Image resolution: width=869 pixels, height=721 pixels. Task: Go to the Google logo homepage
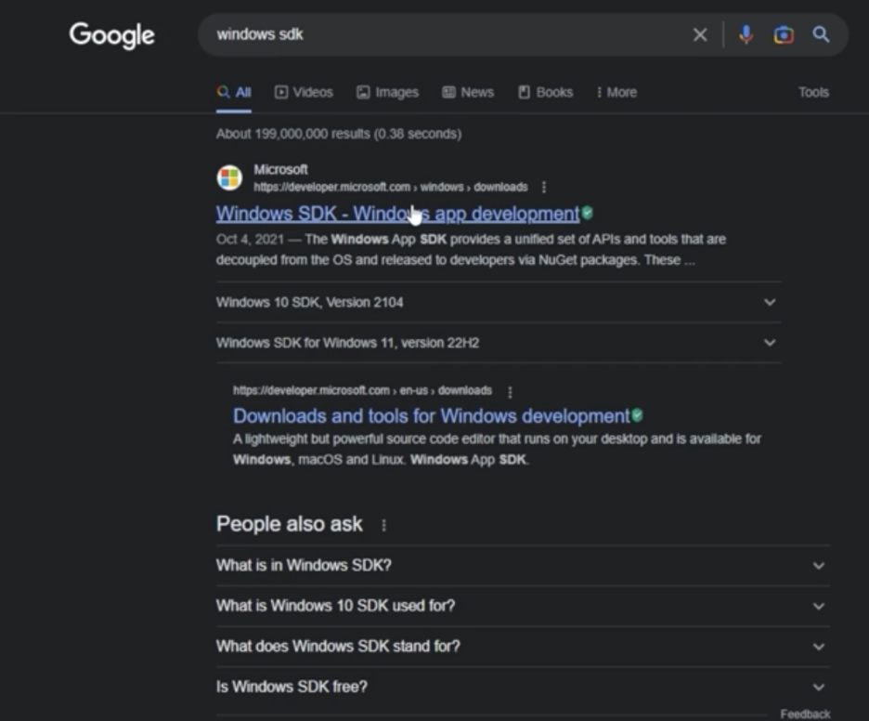(x=112, y=35)
